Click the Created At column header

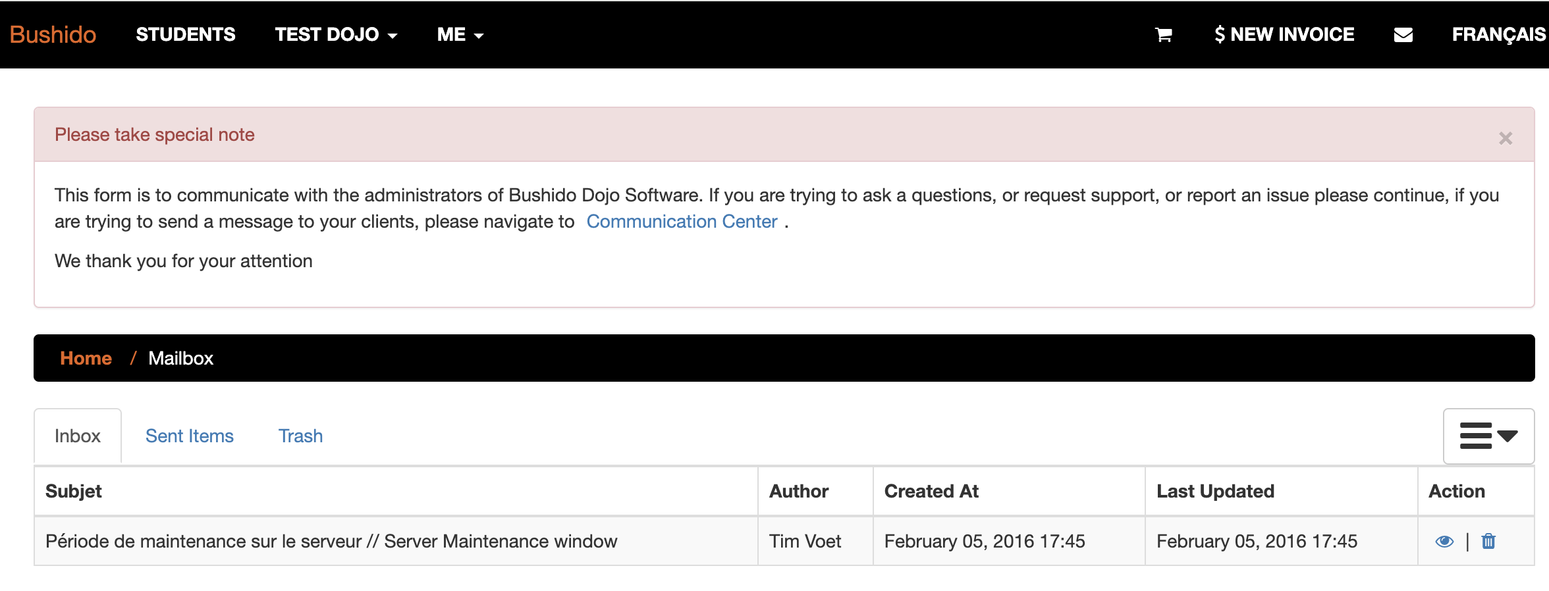(x=931, y=492)
